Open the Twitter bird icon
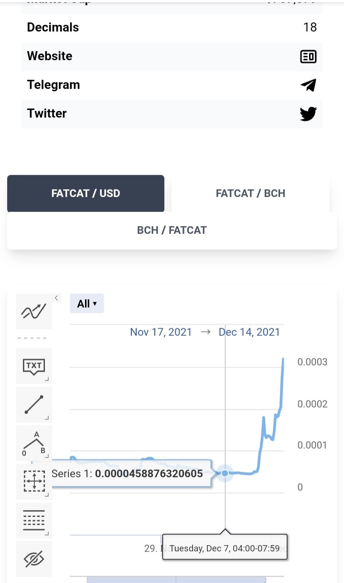This screenshot has height=583, width=344. pyautogui.click(x=308, y=114)
